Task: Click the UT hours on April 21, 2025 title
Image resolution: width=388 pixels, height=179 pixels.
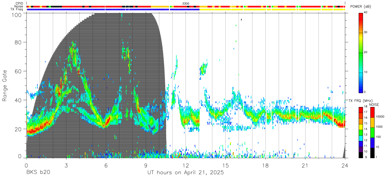Action: [185, 173]
